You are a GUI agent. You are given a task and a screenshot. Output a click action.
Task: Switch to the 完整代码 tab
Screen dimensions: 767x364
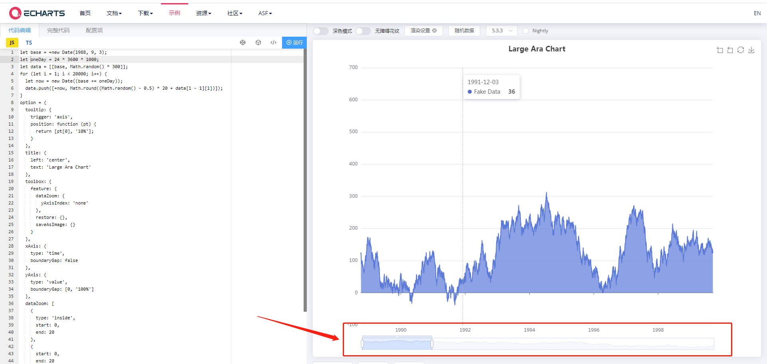[58, 30]
